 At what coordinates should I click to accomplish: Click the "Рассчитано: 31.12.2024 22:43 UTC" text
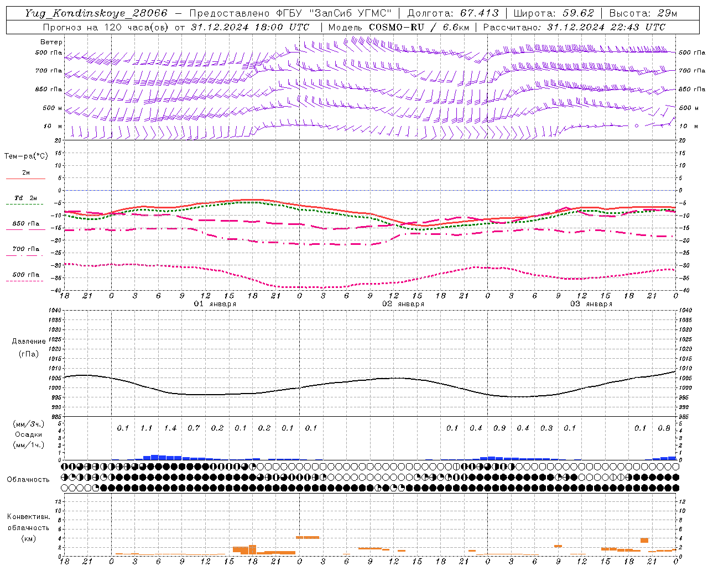(x=574, y=27)
